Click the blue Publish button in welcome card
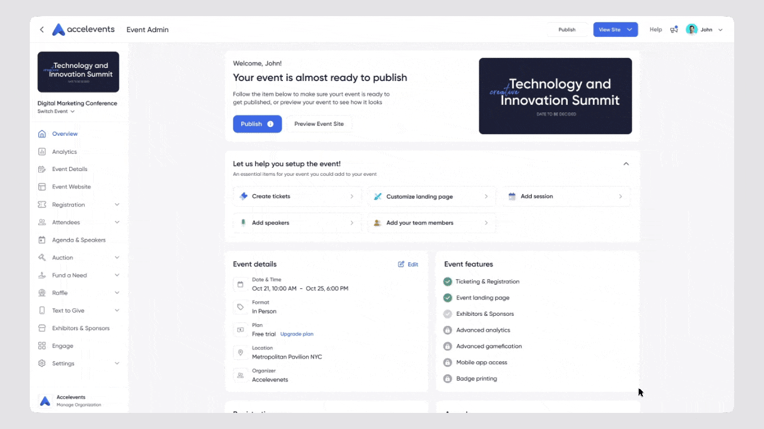This screenshot has width=764, height=429. (257, 124)
